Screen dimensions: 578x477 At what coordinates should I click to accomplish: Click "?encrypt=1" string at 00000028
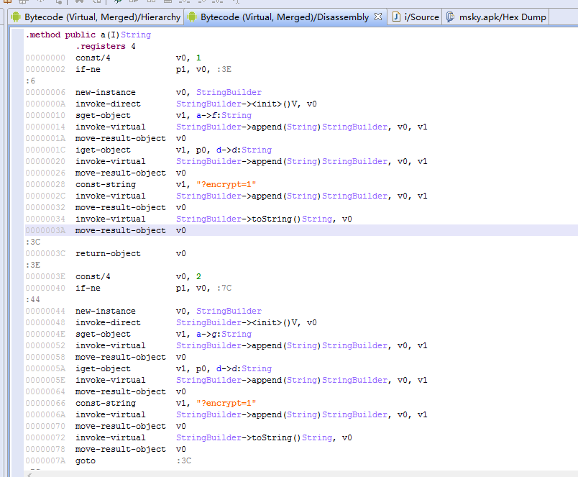click(x=226, y=184)
